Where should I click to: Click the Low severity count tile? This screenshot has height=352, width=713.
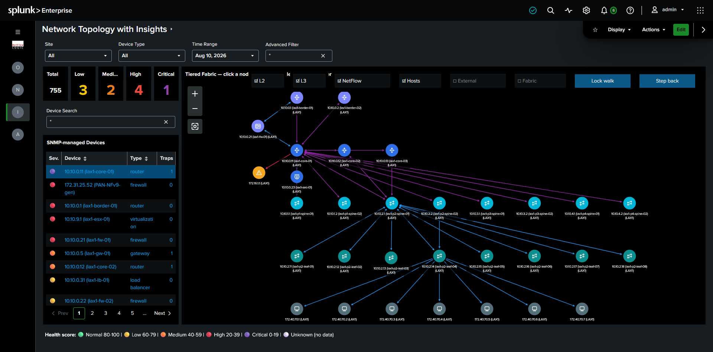(x=83, y=84)
